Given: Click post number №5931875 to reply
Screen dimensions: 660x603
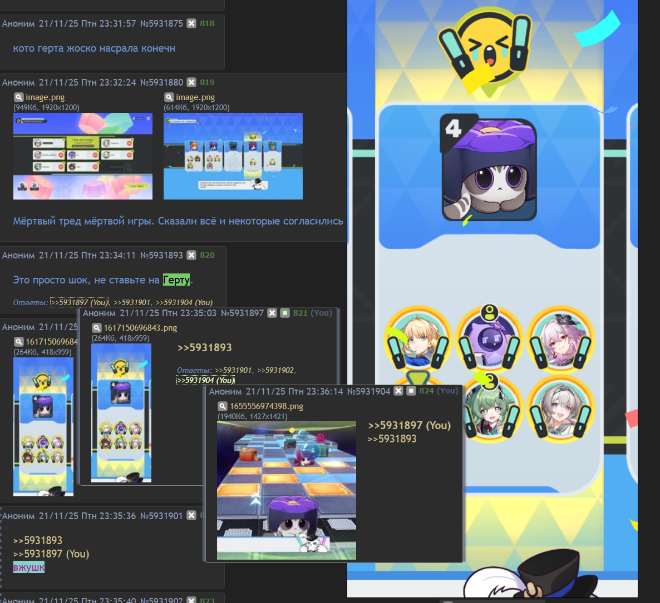Looking at the screenshot, I should [161, 23].
